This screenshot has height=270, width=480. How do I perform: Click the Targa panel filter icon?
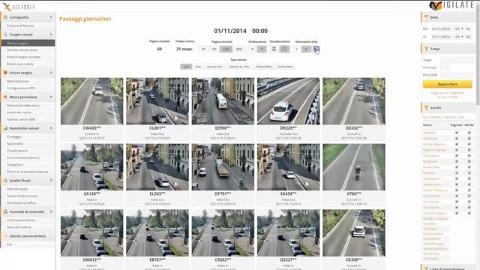[426, 49]
